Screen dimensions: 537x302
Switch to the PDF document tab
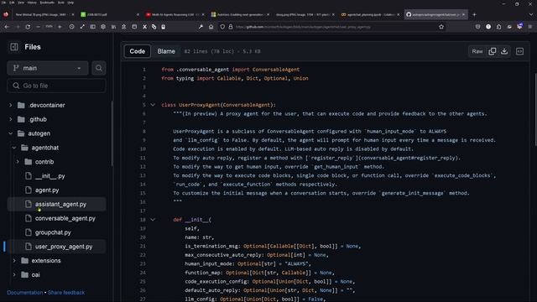[110, 15]
